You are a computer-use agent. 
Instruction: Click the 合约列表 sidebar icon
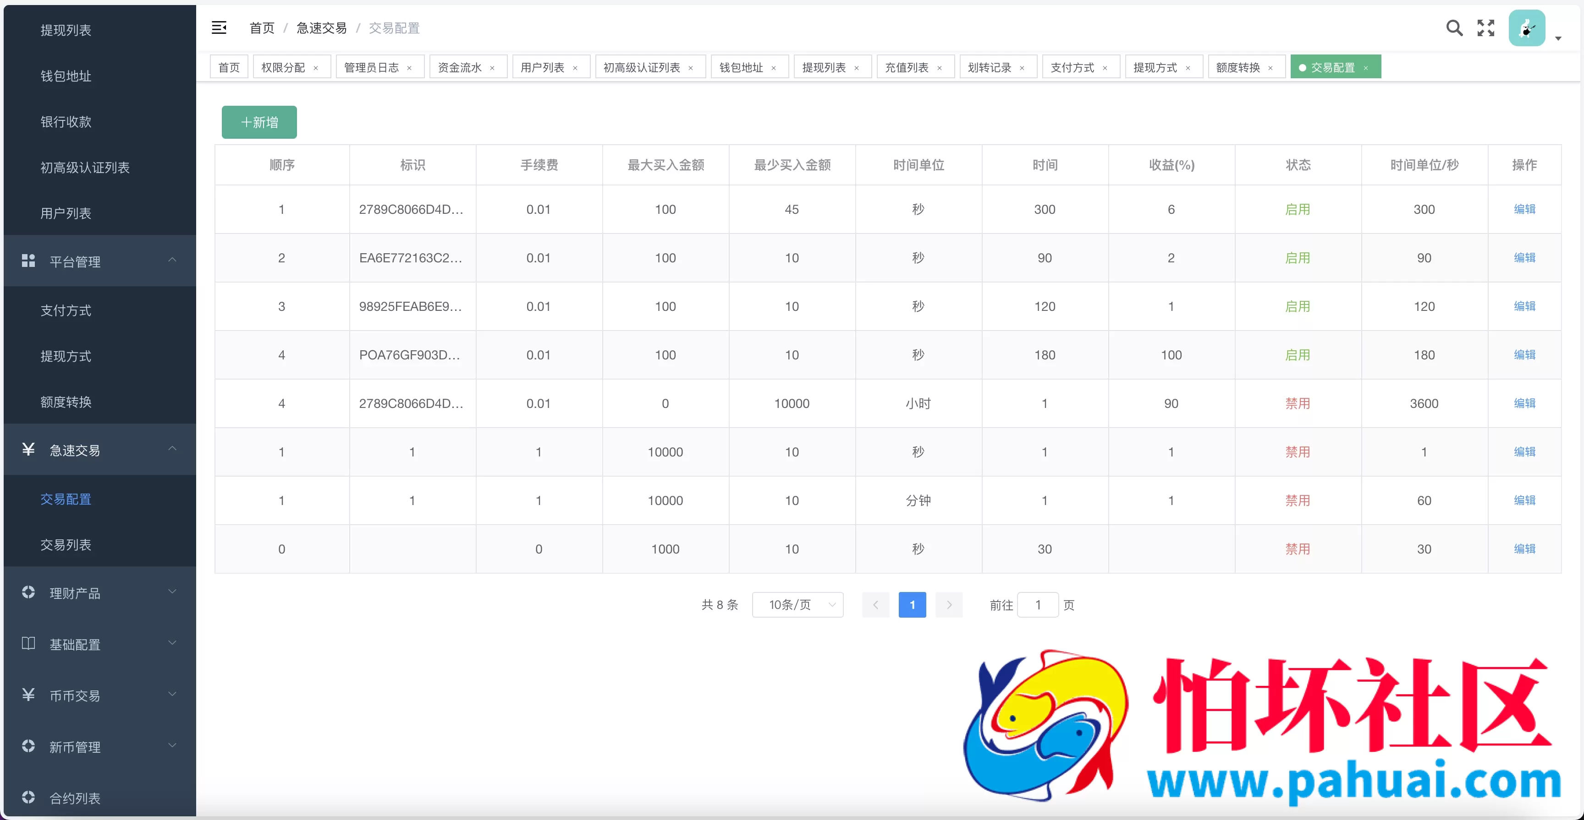point(27,798)
